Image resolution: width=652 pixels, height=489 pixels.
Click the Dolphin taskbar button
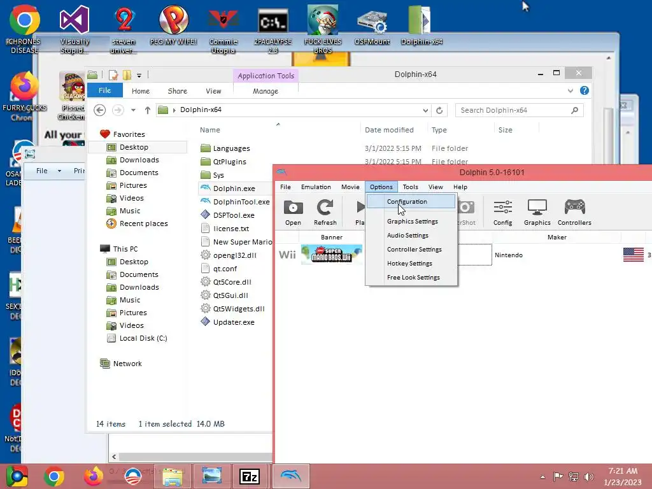pos(290,476)
